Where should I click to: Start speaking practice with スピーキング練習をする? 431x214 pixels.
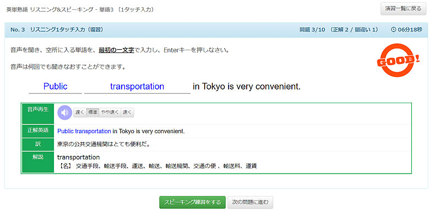pos(193,203)
